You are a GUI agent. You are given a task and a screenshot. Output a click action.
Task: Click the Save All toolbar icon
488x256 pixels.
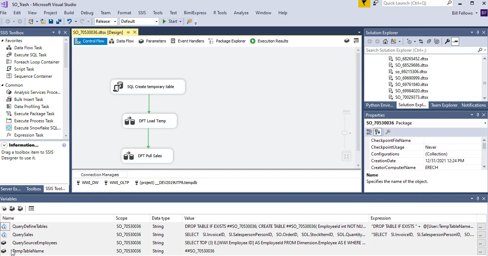(58, 21)
